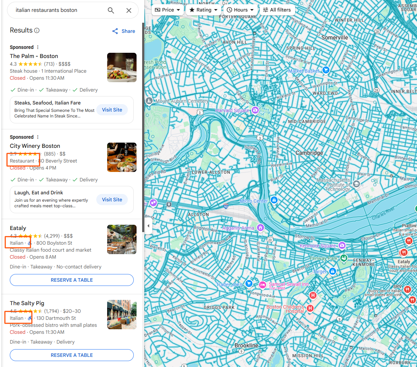Click Visit Site for City Winery Boston
417x367 pixels.
click(112, 200)
